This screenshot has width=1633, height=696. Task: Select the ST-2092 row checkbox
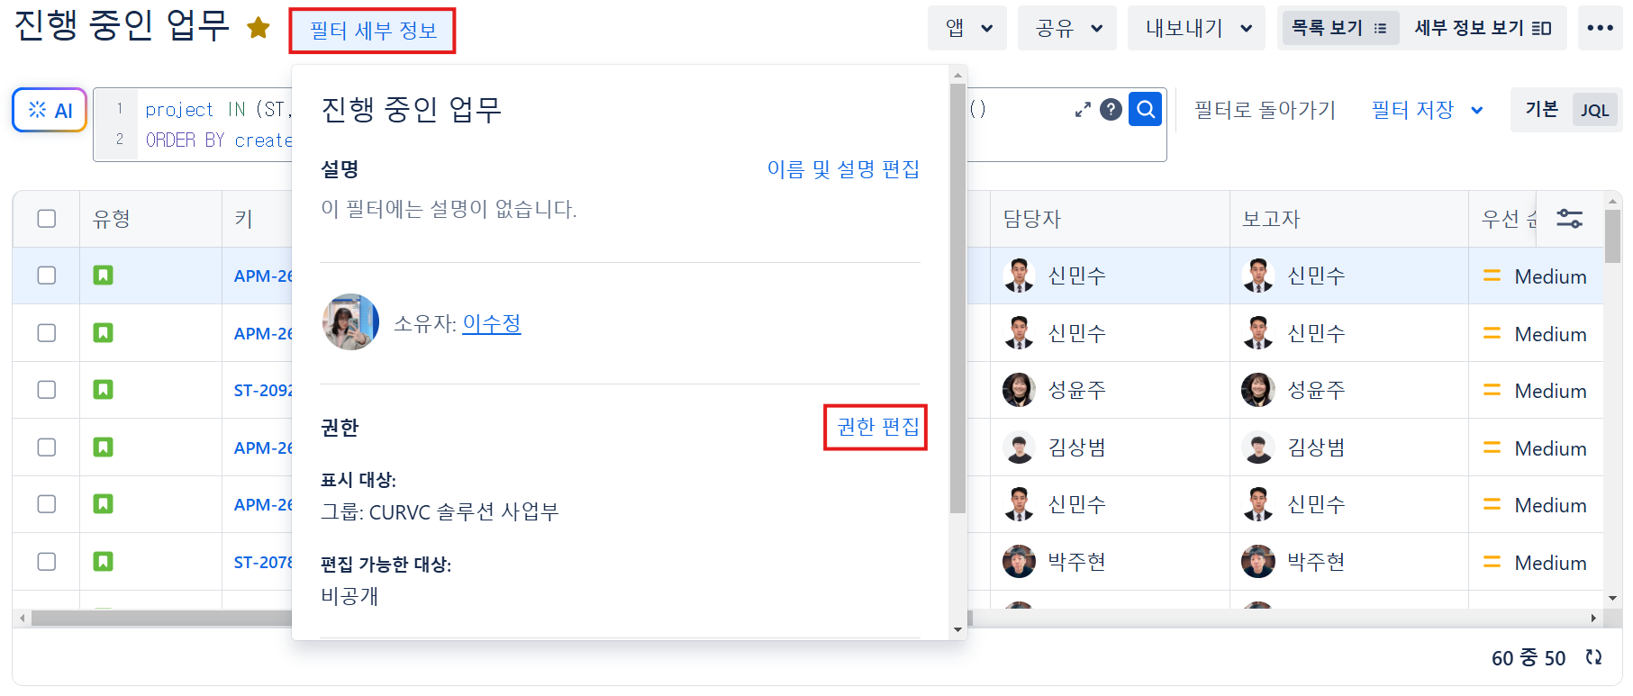pyautogui.click(x=47, y=390)
